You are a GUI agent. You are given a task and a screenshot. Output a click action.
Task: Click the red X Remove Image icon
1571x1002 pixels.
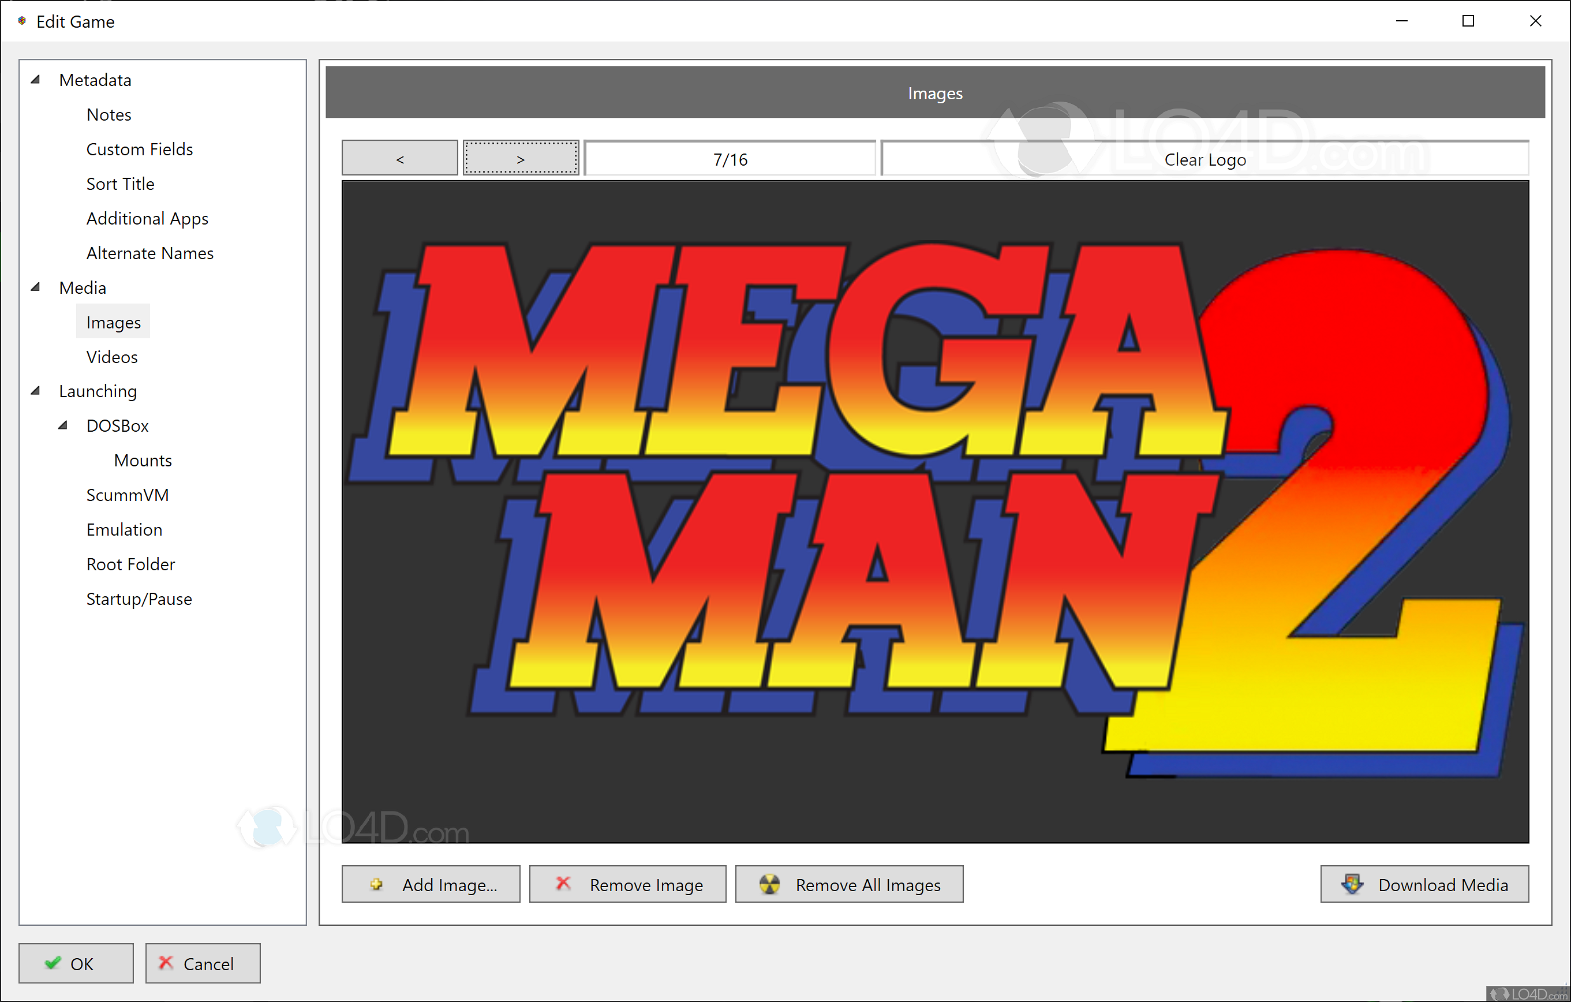(x=563, y=884)
